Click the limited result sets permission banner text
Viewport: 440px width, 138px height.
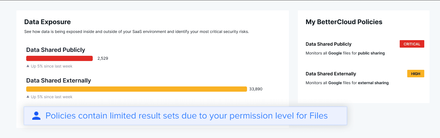coord(187,115)
